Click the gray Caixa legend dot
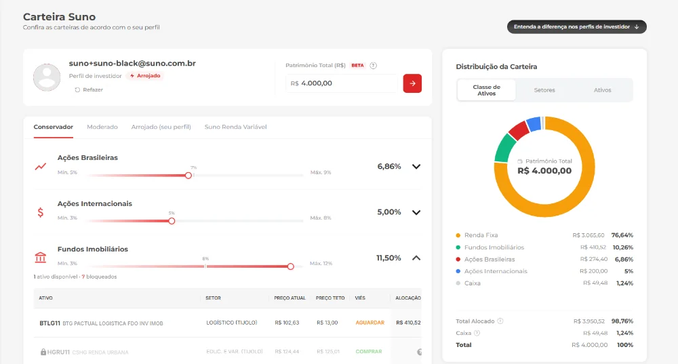 458,283
